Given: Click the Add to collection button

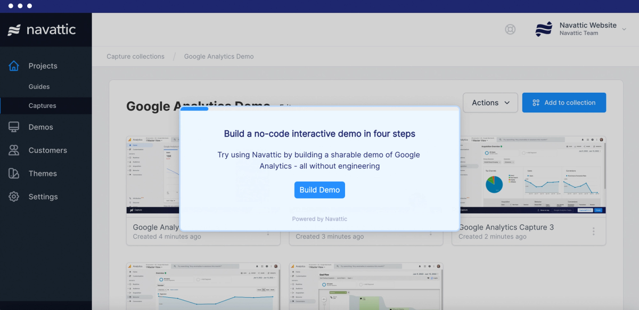Looking at the screenshot, I should [x=564, y=103].
